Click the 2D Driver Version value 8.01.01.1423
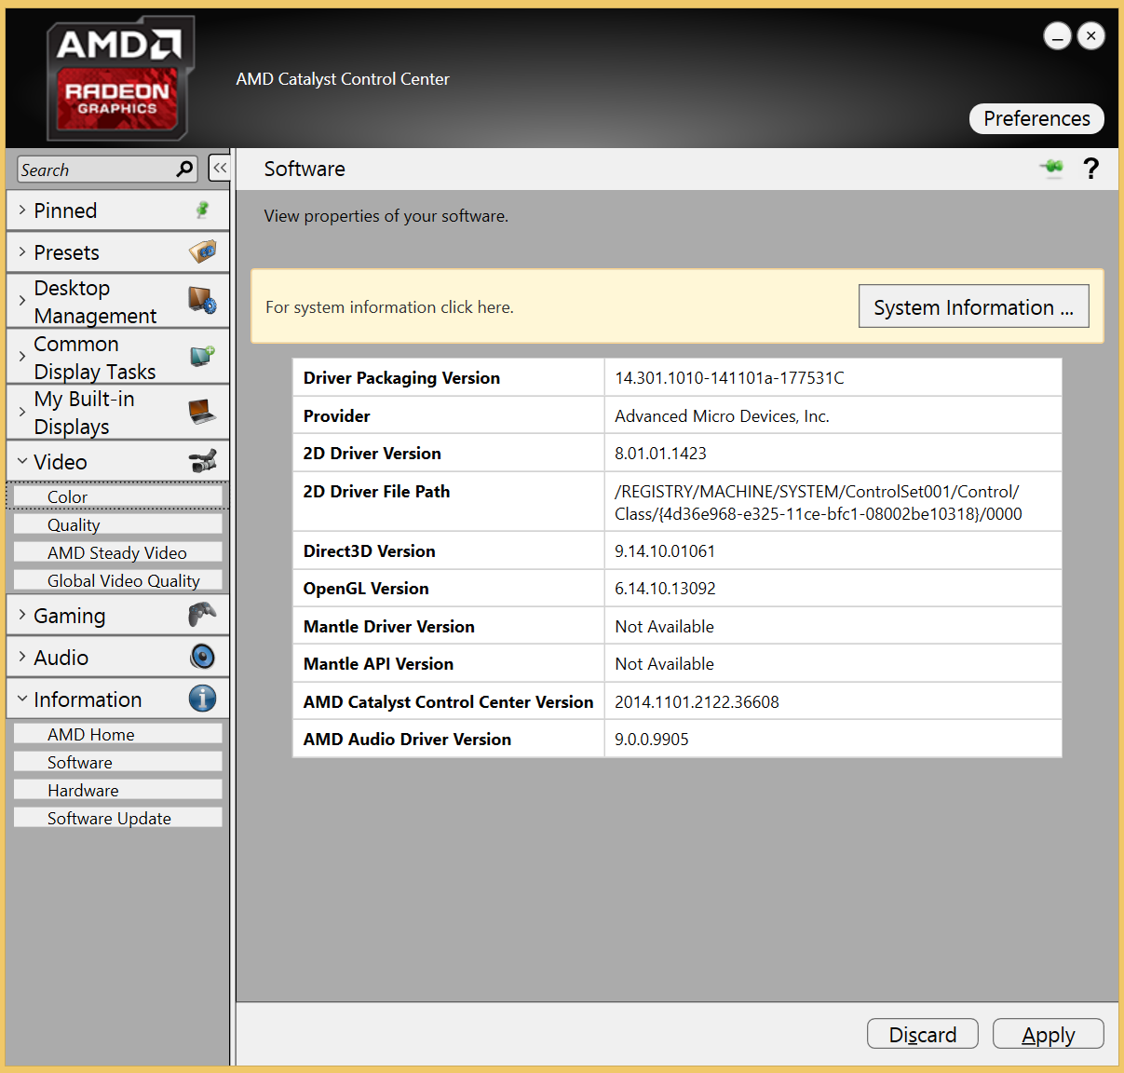The width and height of the screenshot is (1124, 1073). (660, 453)
